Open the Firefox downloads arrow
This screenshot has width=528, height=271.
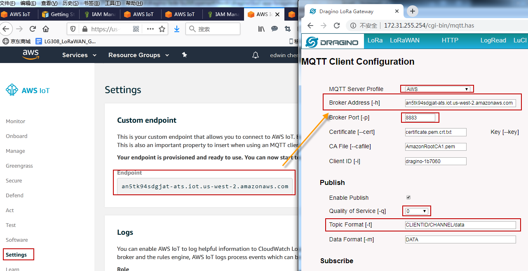(177, 29)
